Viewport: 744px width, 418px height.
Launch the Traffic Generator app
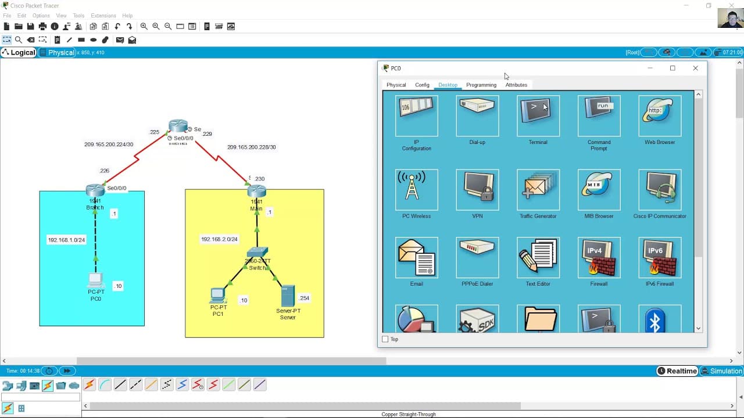coord(538,190)
